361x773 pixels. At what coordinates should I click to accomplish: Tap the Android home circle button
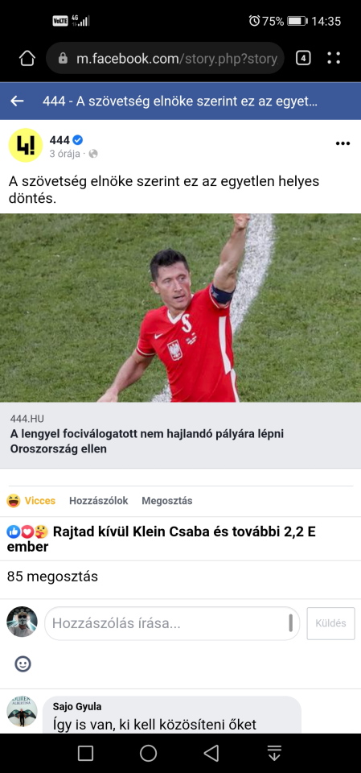pos(148,753)
